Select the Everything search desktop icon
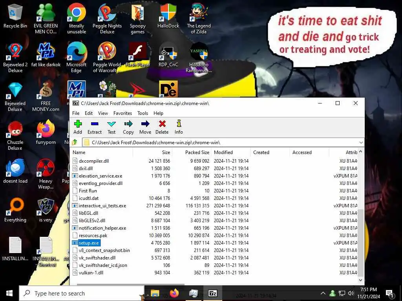Image resolution: width=402 pixels, height=301 pixels. tap(15, 210)
